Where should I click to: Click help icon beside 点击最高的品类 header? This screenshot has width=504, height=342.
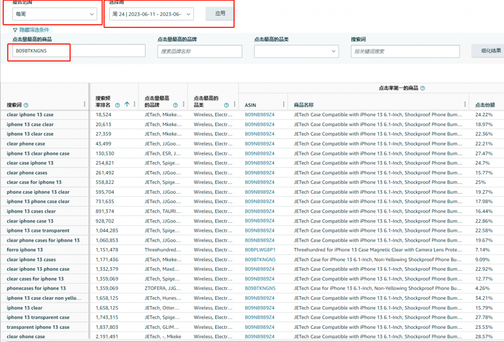click(226, 105)
